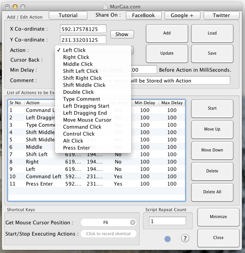Image resolution: width=245 pixels, height=253 pixels.
Task: Select row 2 Left Dragging action
Action: click(x=96, y=118)
